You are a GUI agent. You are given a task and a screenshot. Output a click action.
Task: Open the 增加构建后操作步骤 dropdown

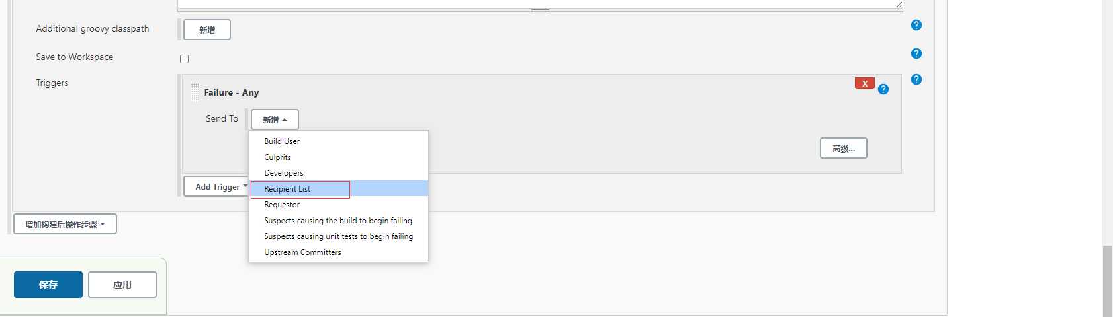pyautogui.click(x=65, y=224)
